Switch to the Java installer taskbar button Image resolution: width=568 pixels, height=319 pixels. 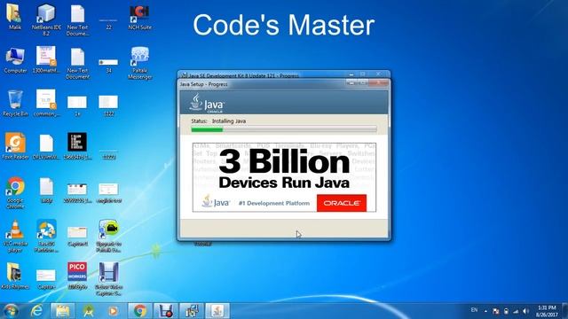coord(217,311)
